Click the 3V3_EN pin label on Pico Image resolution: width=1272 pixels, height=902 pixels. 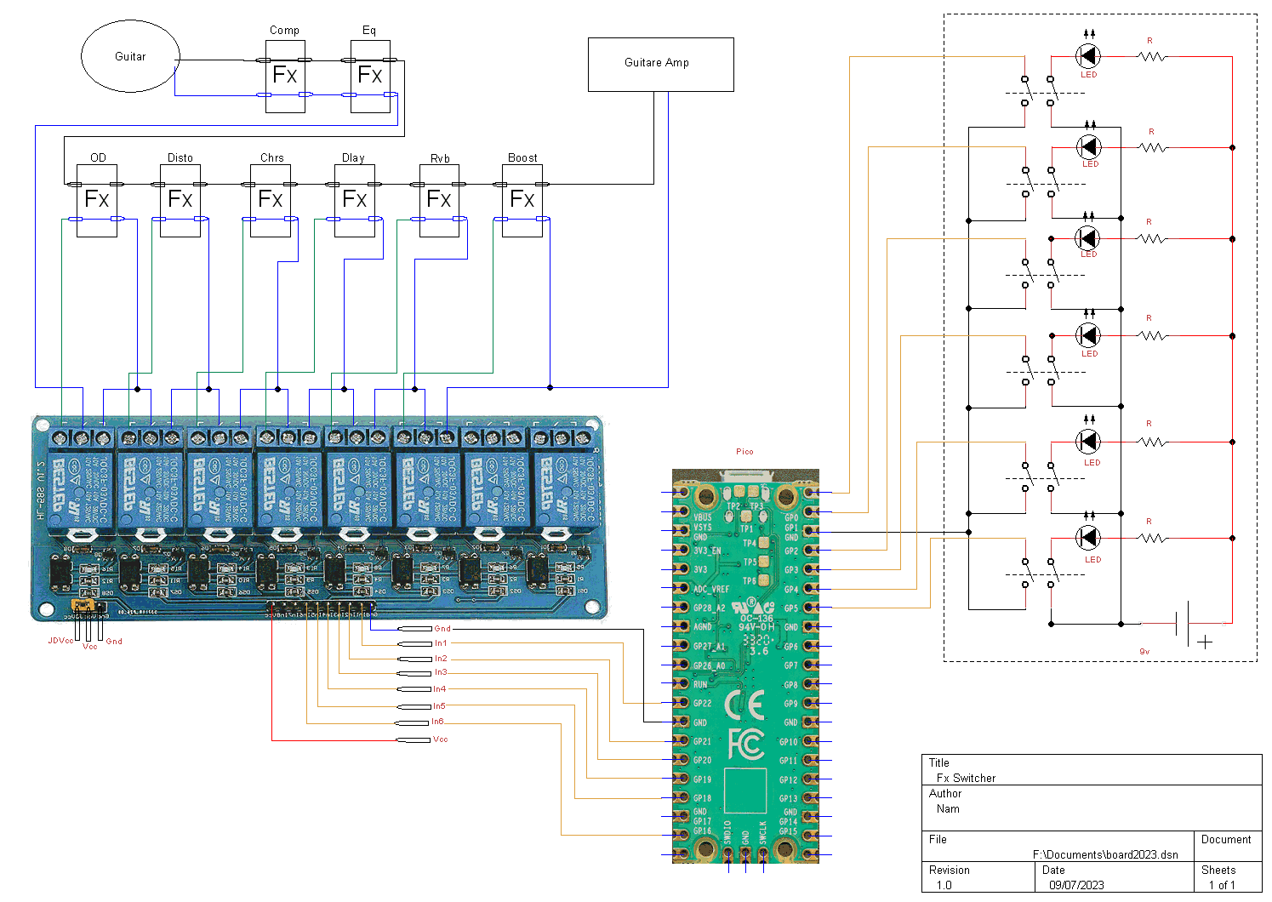point(707,551)
